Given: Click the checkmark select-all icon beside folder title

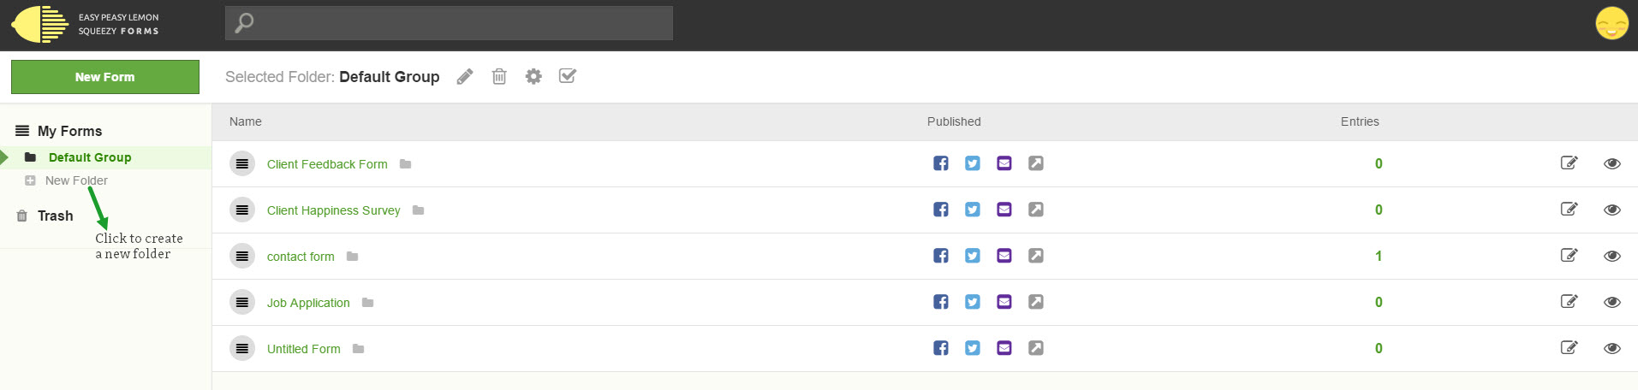Looking at the screenshot, I should [567, 76].
